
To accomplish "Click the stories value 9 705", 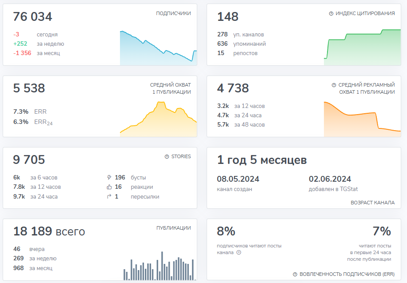I will click(x=29, y=159).
